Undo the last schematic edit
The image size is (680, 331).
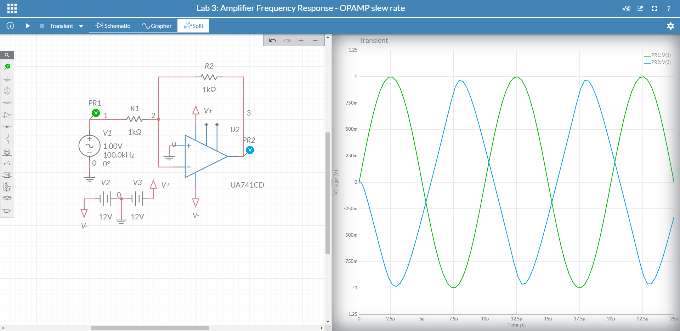click(x=272, y=40)
